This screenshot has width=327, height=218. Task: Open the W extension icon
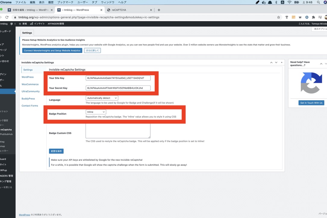tap(300, 17)
